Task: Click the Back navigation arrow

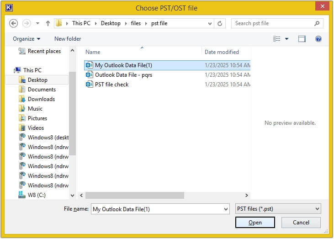Action: [x=13, y=23]
